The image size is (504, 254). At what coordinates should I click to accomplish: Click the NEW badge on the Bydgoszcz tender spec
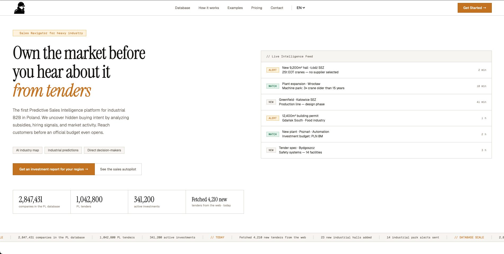click(x=271, y=150)
